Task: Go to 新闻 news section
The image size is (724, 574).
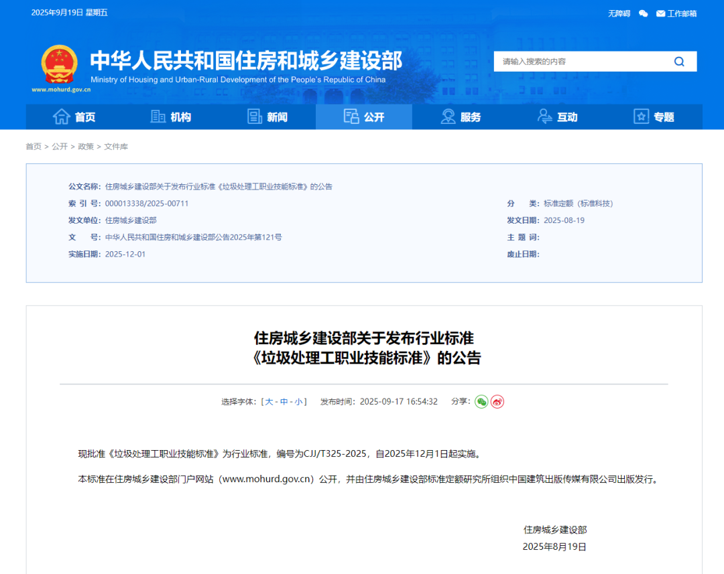Action: click(x=267, y=117)
